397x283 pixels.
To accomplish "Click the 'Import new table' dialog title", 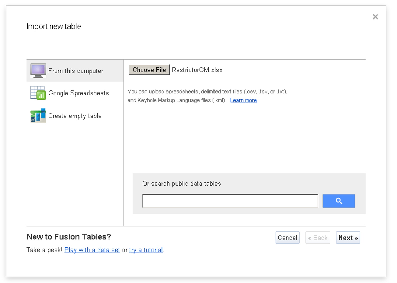I will pos(54,26).
